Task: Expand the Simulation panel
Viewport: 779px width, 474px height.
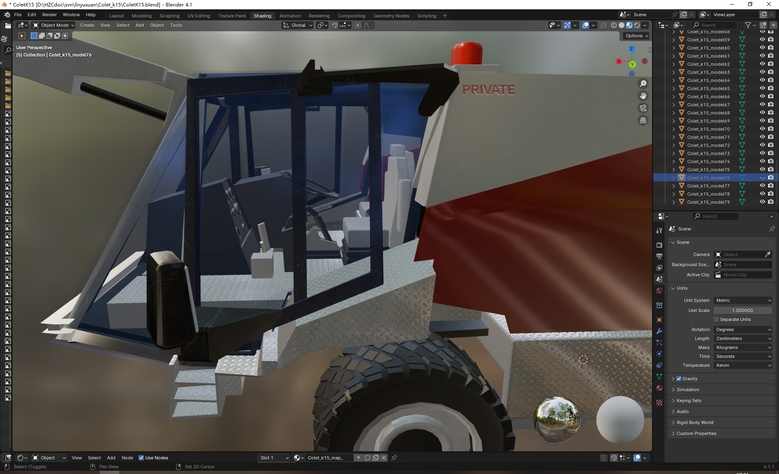Action: point(687,390)
